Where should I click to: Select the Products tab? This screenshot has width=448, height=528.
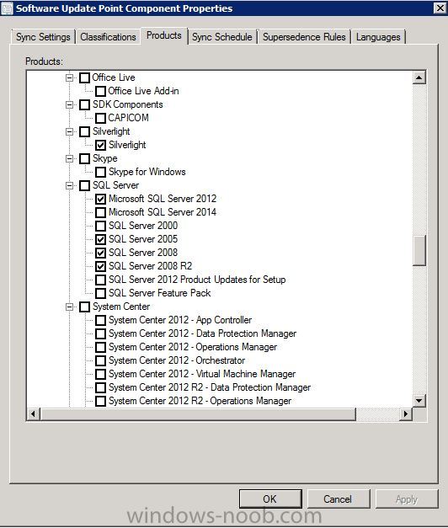click(x=164, y=35)
